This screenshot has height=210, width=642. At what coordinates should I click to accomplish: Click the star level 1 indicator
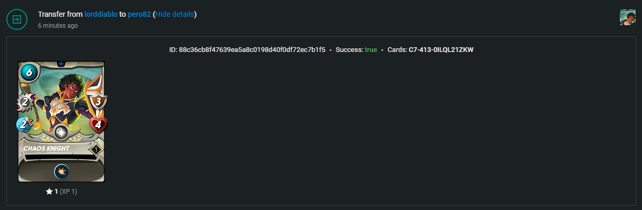point(61,192)
